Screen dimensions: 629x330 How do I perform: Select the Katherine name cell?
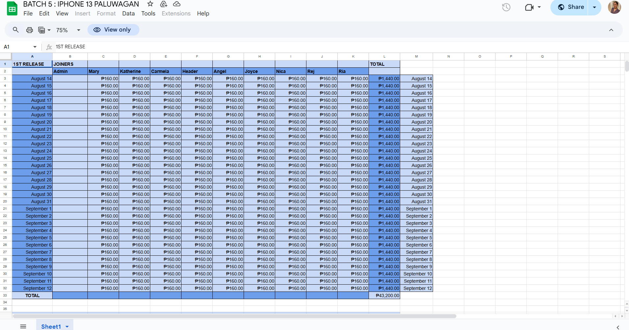point(134,71)
